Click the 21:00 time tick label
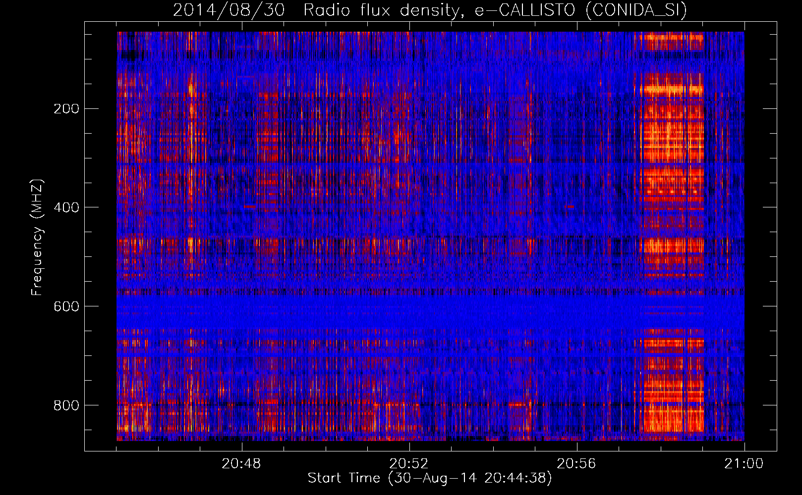Image resolution: width=802 pixels, height=495 pixels. click(x=744, y=464)
